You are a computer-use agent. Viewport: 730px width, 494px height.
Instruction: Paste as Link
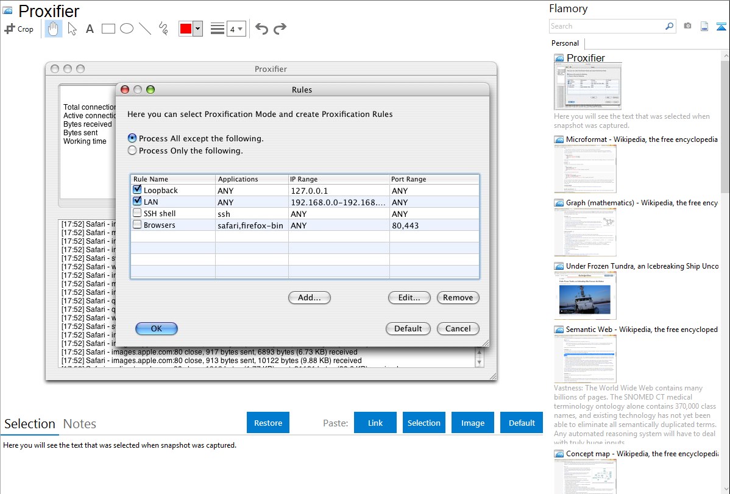coord(375,423)
